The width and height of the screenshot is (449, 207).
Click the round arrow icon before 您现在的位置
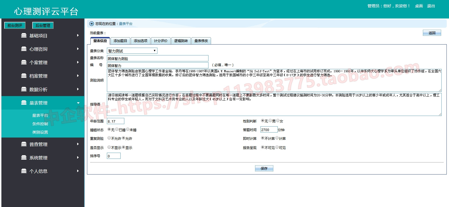91,24
